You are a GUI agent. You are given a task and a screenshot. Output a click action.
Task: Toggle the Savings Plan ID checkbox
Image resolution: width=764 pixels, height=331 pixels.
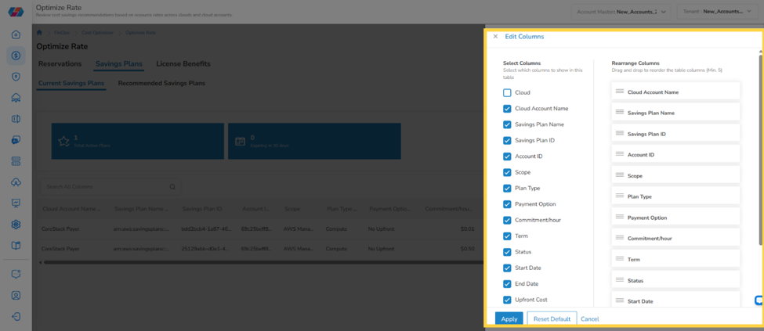(x=507, y=140)
